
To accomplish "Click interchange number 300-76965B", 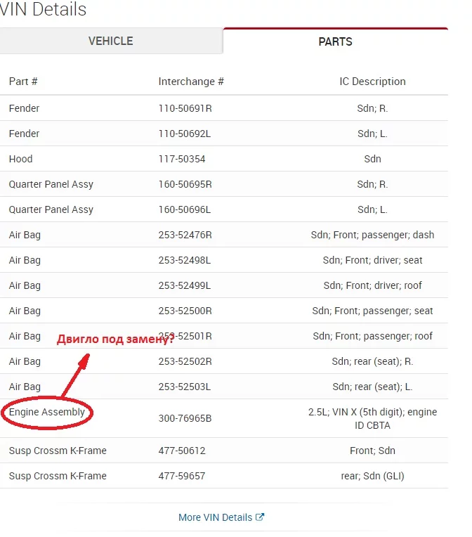I will point(185,418).
